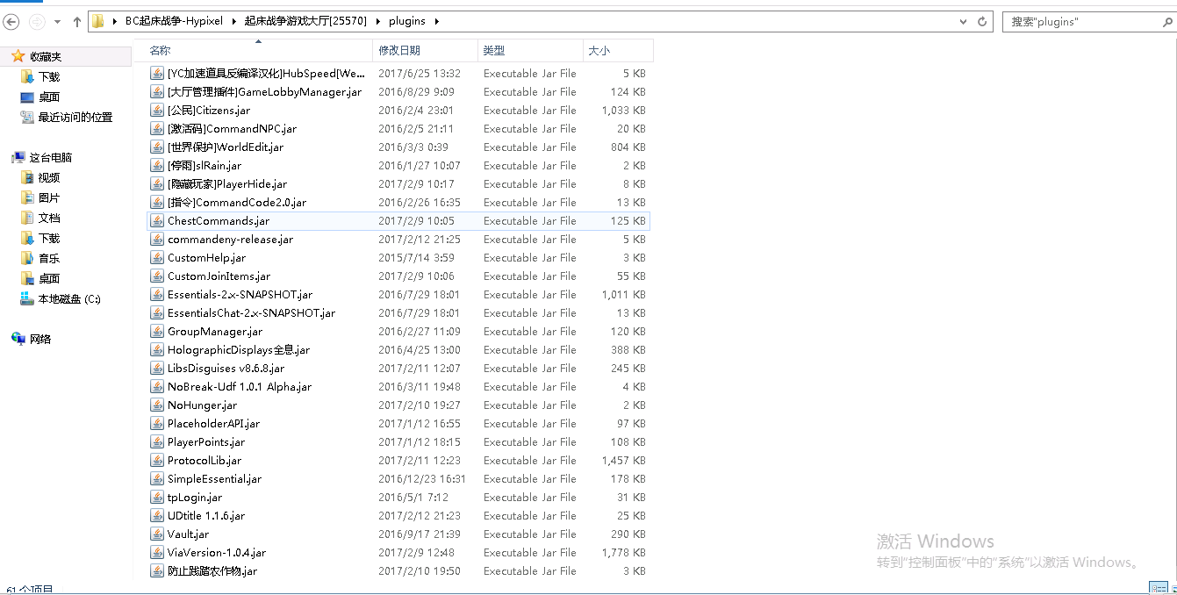Select 网络 network icon in sidebar
The height and width of the screenshot is (595, 1177).
point(18,340)
